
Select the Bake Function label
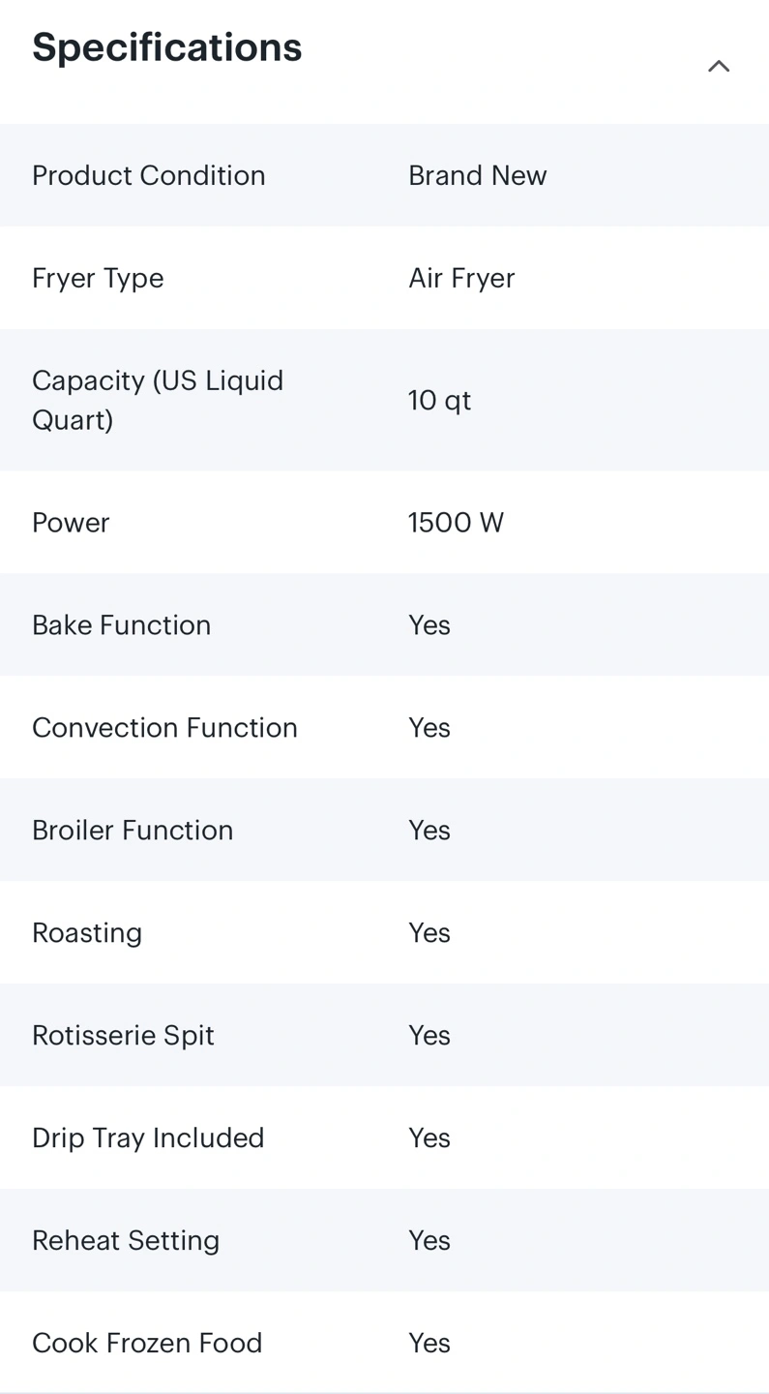click(121, 625)
